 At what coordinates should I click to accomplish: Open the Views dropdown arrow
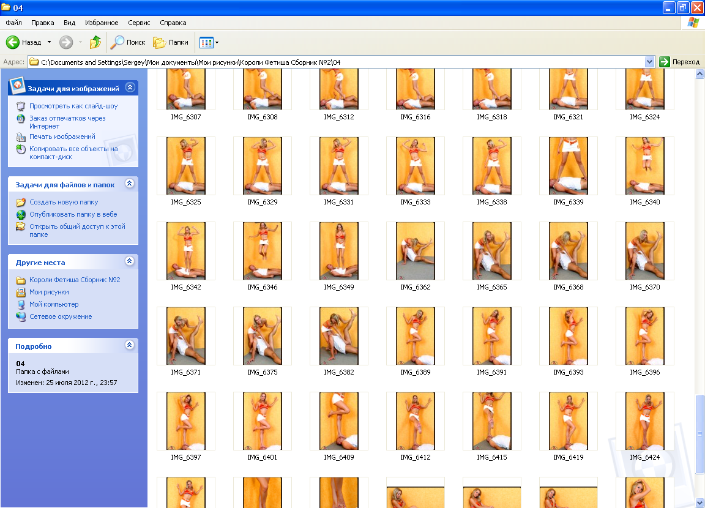tap(217, 43)
